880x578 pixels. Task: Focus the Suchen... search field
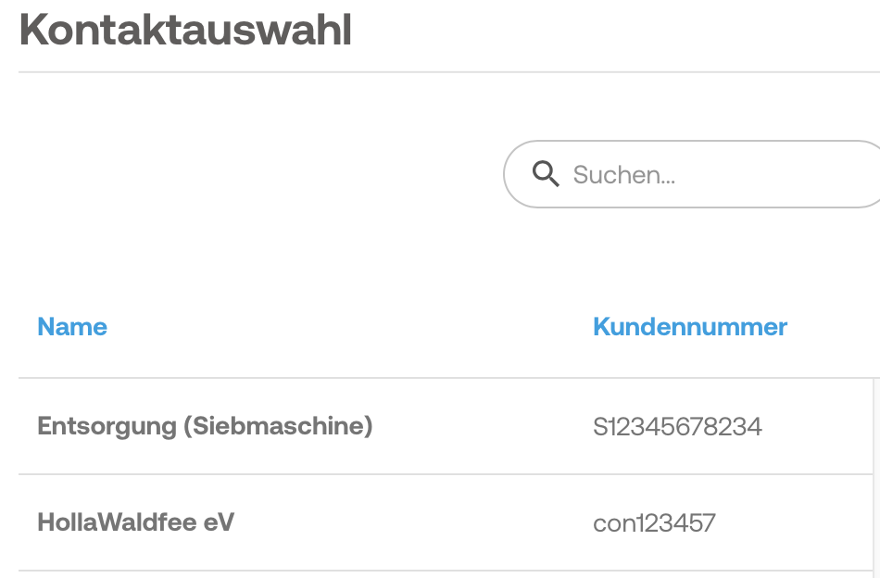704,174
